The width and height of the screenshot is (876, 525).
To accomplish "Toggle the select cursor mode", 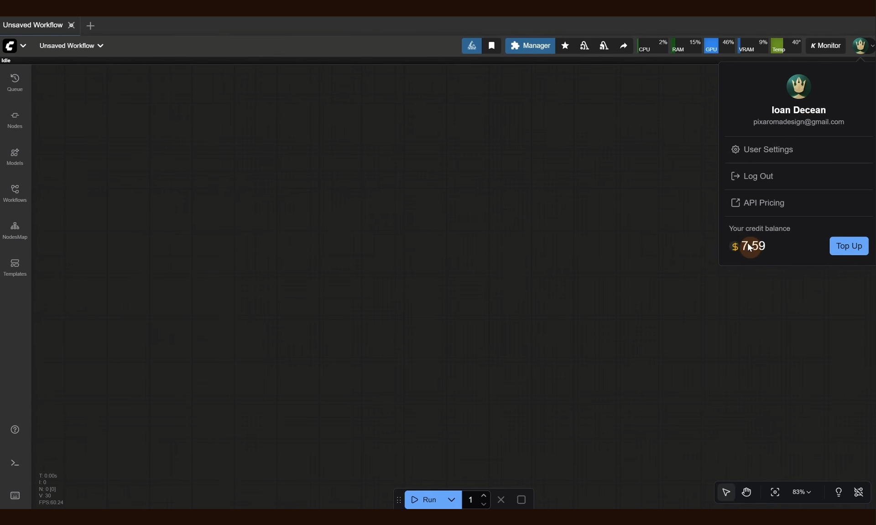I will 726,492.
